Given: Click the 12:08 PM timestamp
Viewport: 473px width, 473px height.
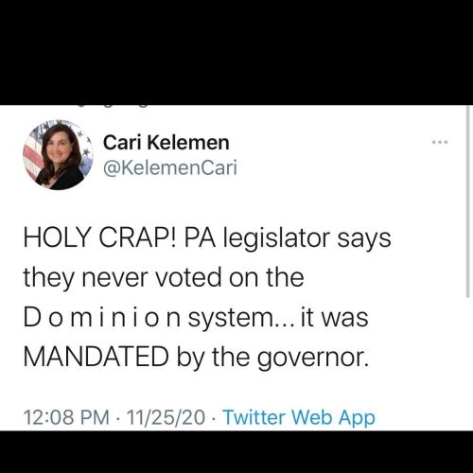Looking at the screenshot, I should [x=66, y=417].
